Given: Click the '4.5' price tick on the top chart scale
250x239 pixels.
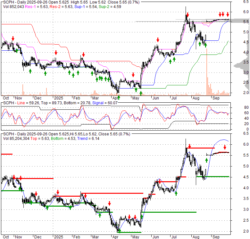Looking at the screenshot, I should tap(246, 42).
